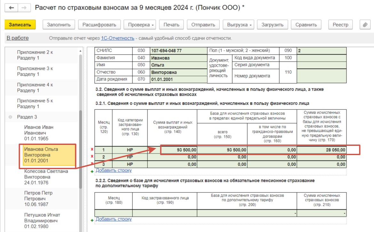Viewport: 374px width, 232px height.
Task: Click month 2 payments cell 0,00 (стр. 140)
Action: 172,157
